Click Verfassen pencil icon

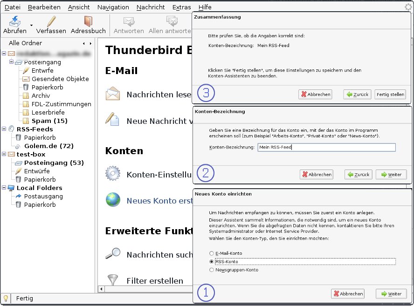[51, 21]
